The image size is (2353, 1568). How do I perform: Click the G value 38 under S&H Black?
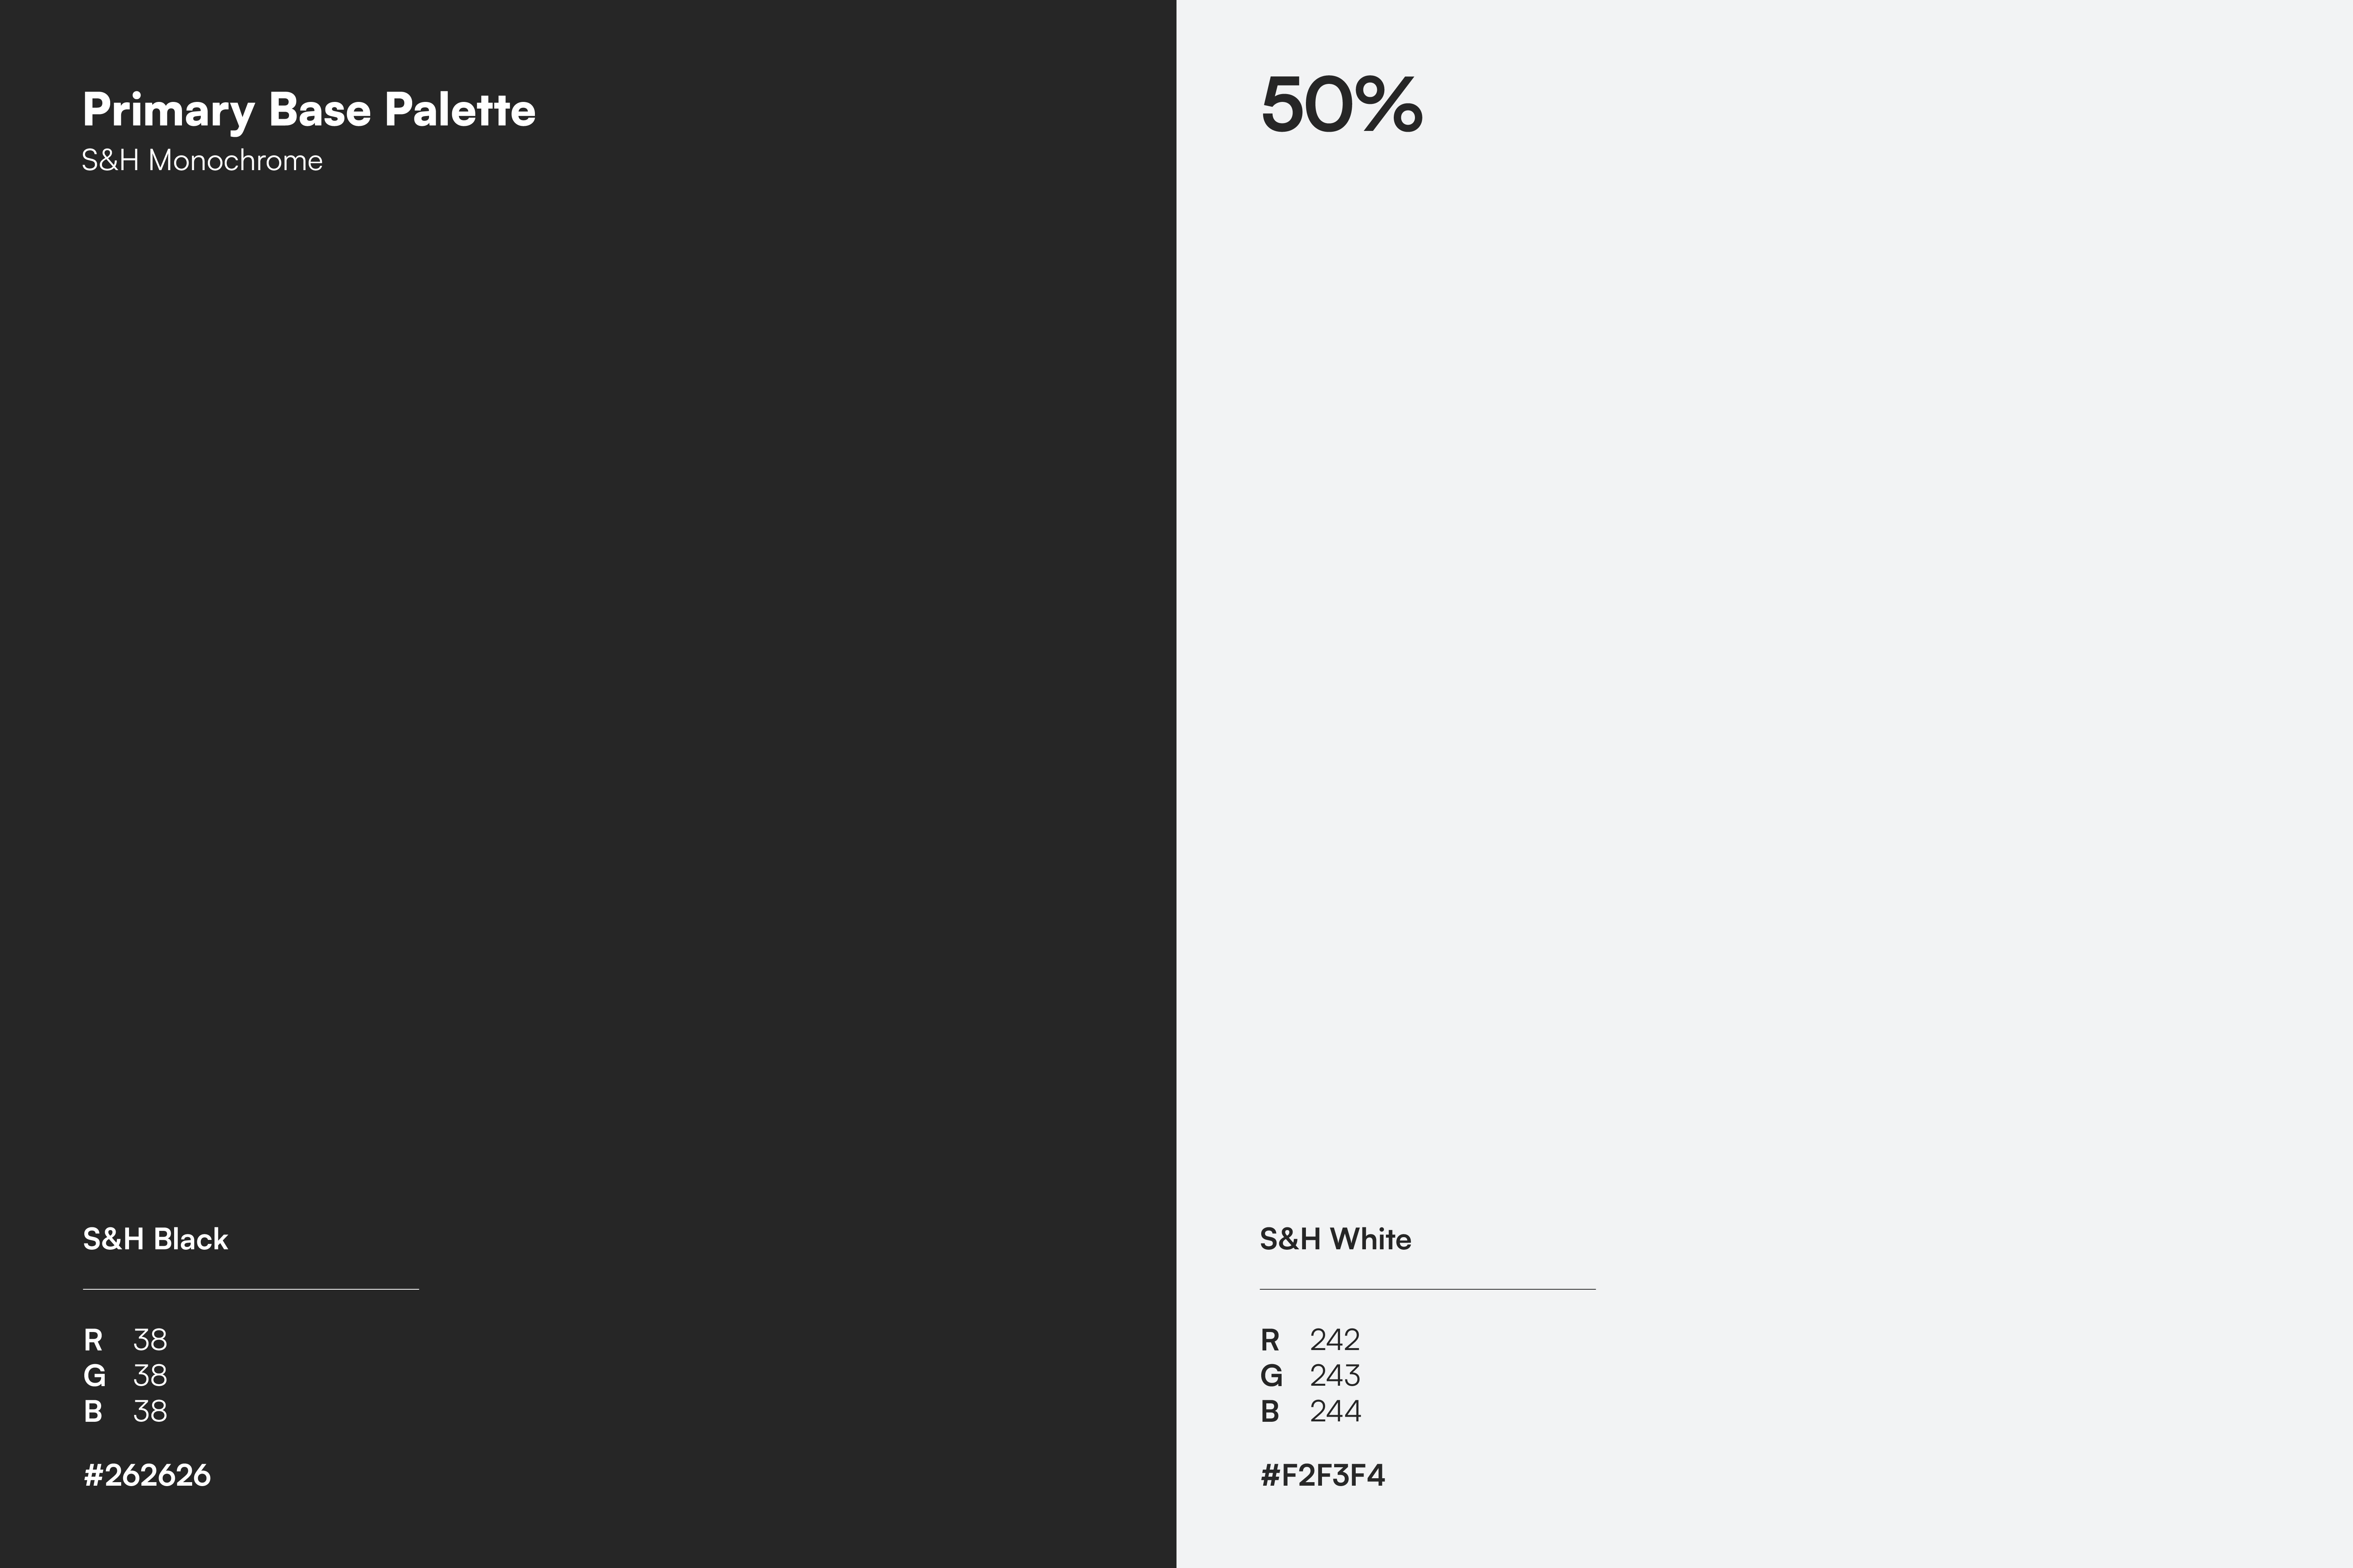[x=150, y=1376]
